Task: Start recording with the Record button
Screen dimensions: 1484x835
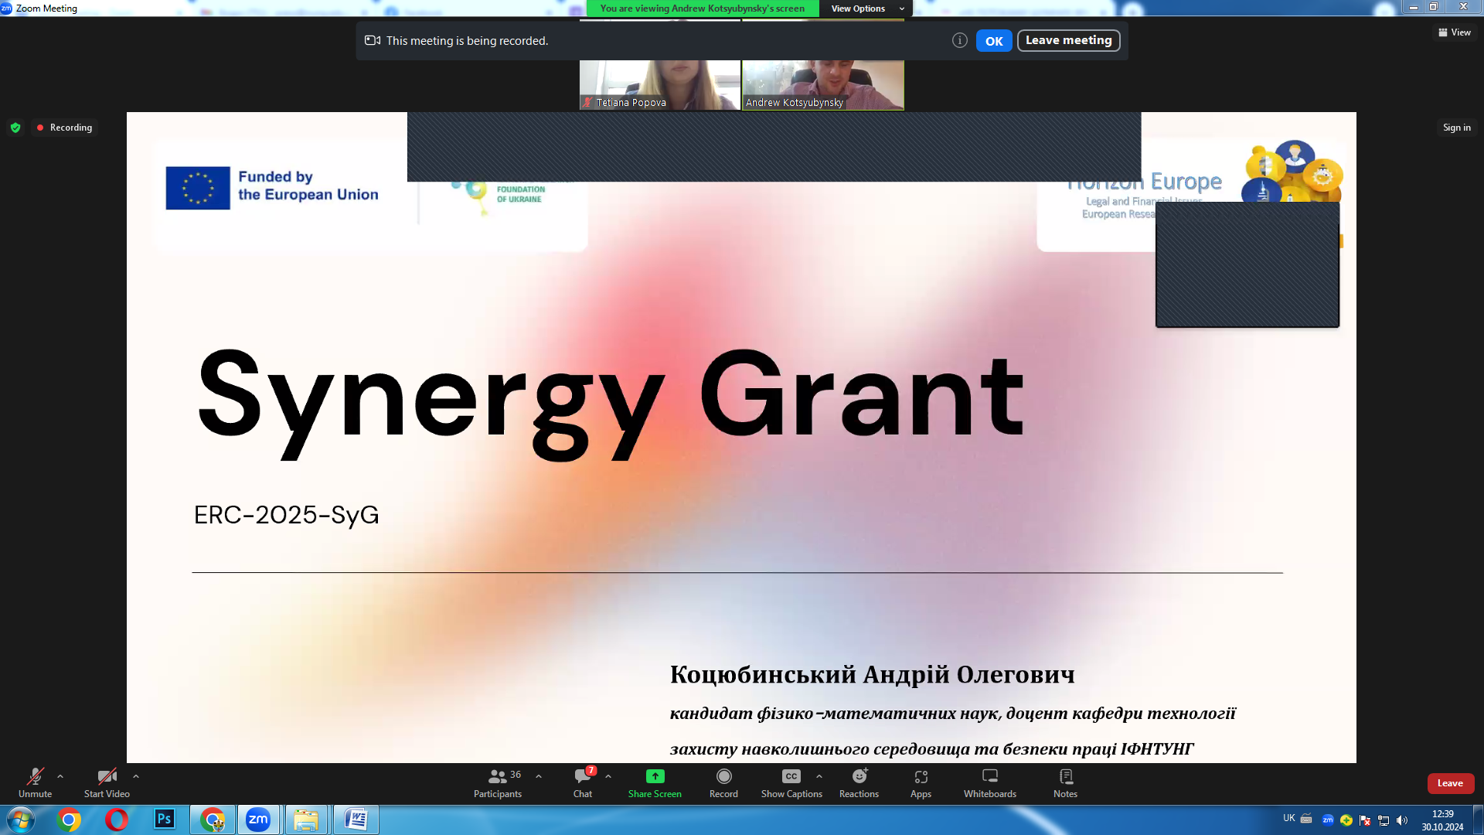Action: pyautogui.click(x=723, y=782)
